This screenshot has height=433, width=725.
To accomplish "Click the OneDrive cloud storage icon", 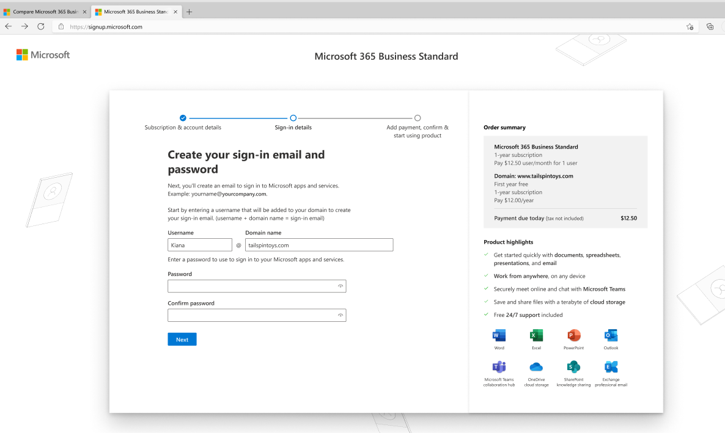I will point(536,367).
